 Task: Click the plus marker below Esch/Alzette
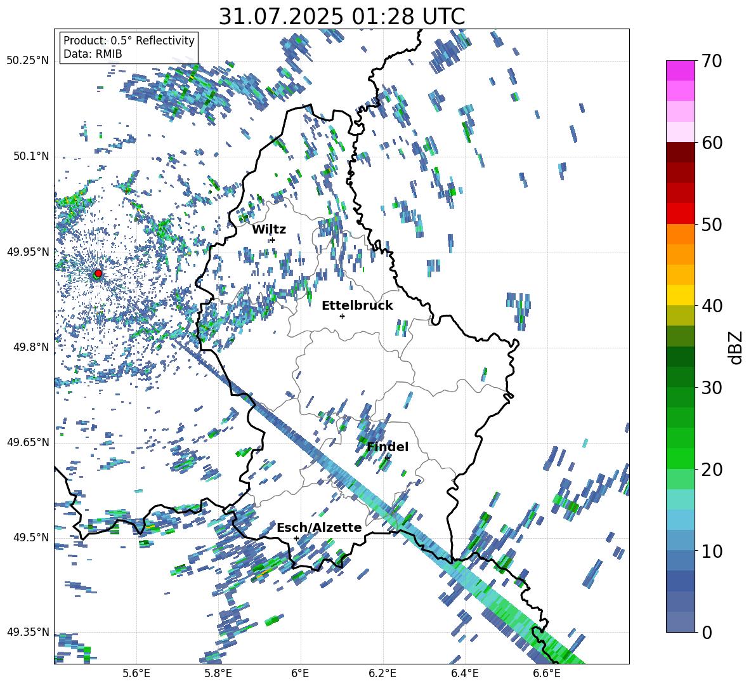tap(296, 538)
